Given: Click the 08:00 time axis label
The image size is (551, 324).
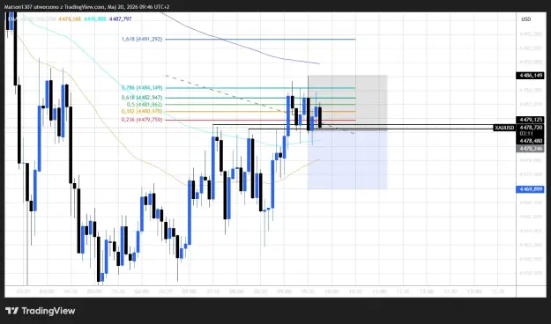Looking at the screenshot, I should point(236,291).
